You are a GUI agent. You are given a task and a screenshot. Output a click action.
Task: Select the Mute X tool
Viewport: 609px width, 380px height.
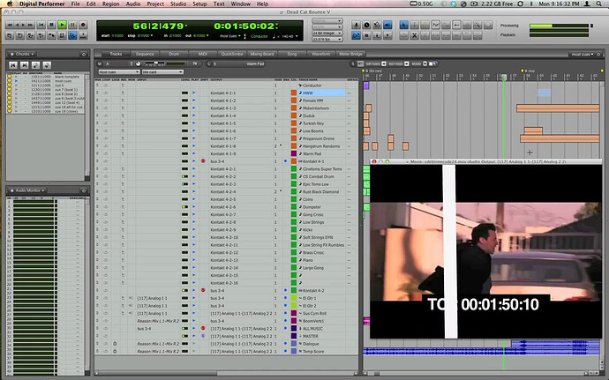pyautogui.click(x=415, y=35)
